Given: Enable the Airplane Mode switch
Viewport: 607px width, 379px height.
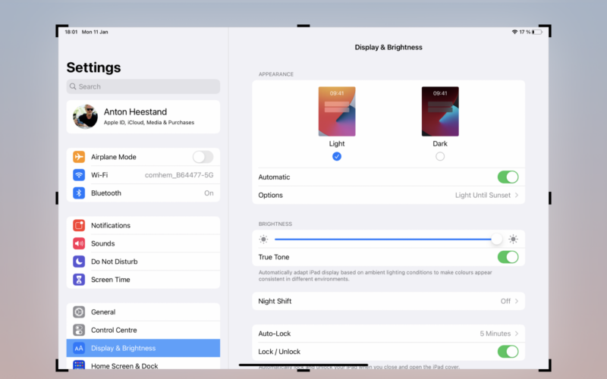Looking at the screenshot, I should (203, 157).
